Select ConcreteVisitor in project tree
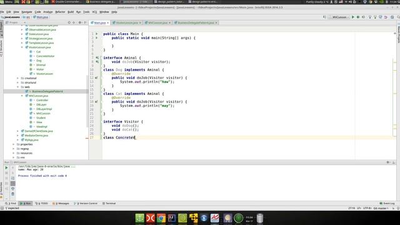This screenshot has height=225, width=400. 45,56
